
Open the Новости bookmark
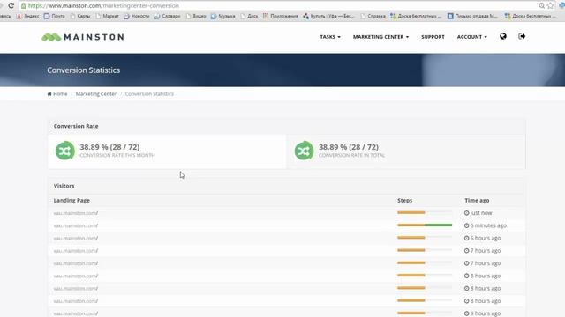click(x=137, y=16)
